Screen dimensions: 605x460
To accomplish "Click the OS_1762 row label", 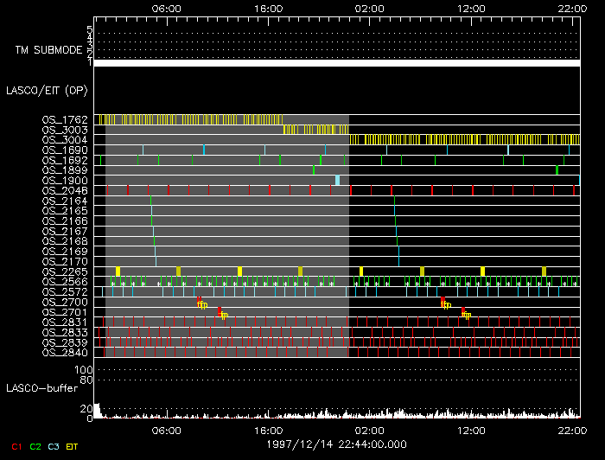I will click(x=64, y=119).
